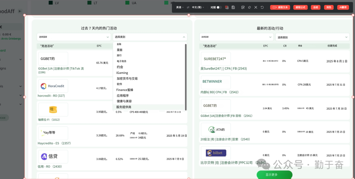Click the 提取文本 button
355x179 pixels.
click(280, 8)
